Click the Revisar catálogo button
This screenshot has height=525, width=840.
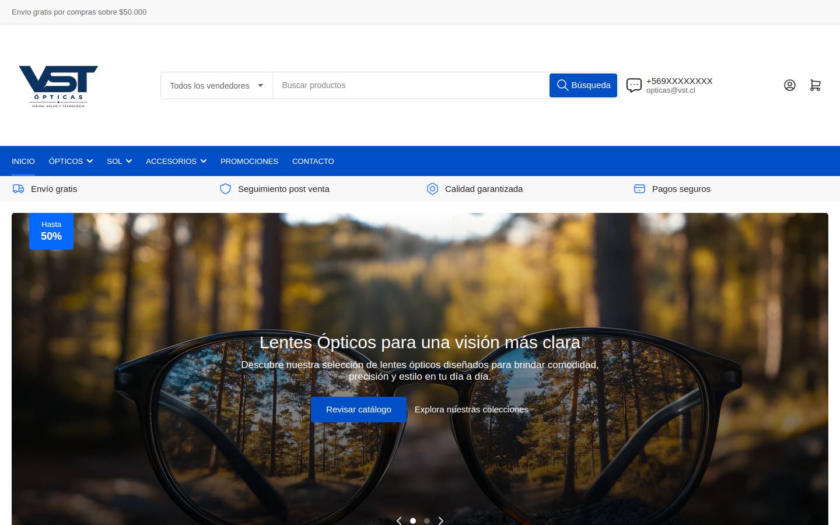pyautogui.click(x=359, y=409)
